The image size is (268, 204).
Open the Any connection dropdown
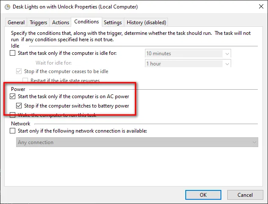[137, 142]
